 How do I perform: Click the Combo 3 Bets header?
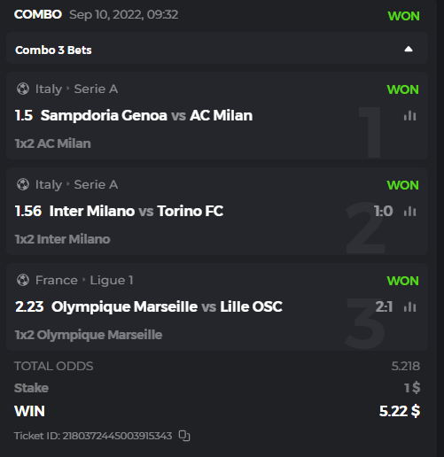click(x=217, y=48)
